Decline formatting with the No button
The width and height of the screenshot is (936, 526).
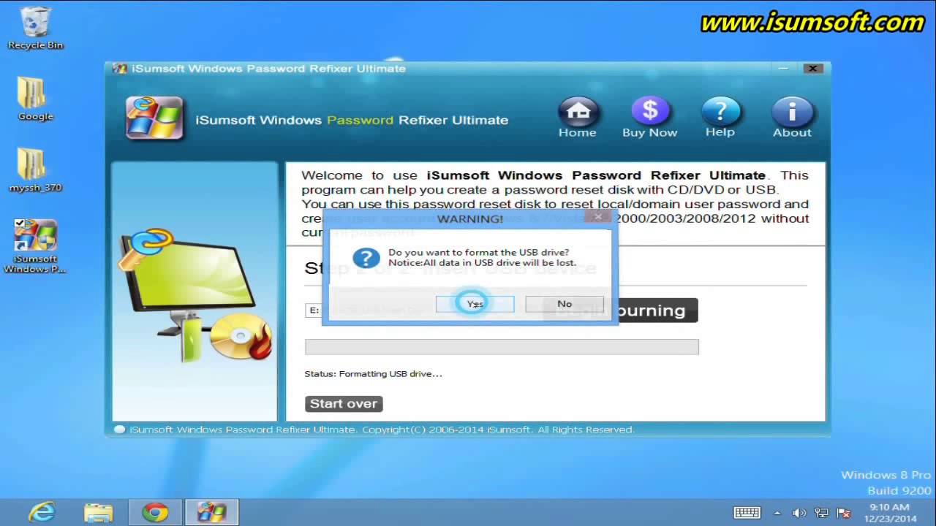click(x=565, y=304)
